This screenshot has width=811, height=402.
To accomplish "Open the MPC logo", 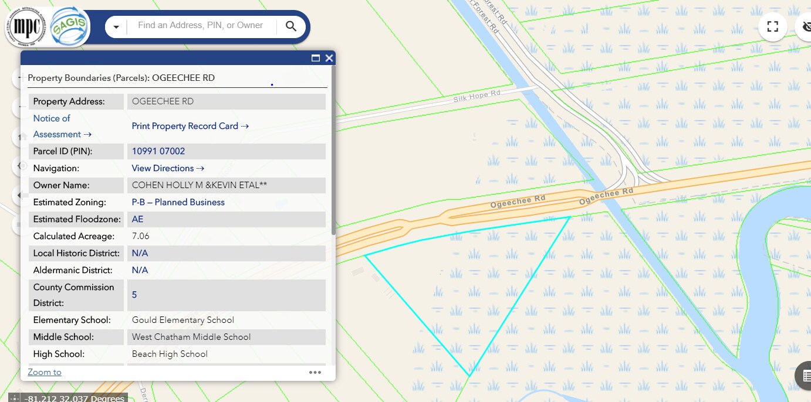I will tap(26, 27).
